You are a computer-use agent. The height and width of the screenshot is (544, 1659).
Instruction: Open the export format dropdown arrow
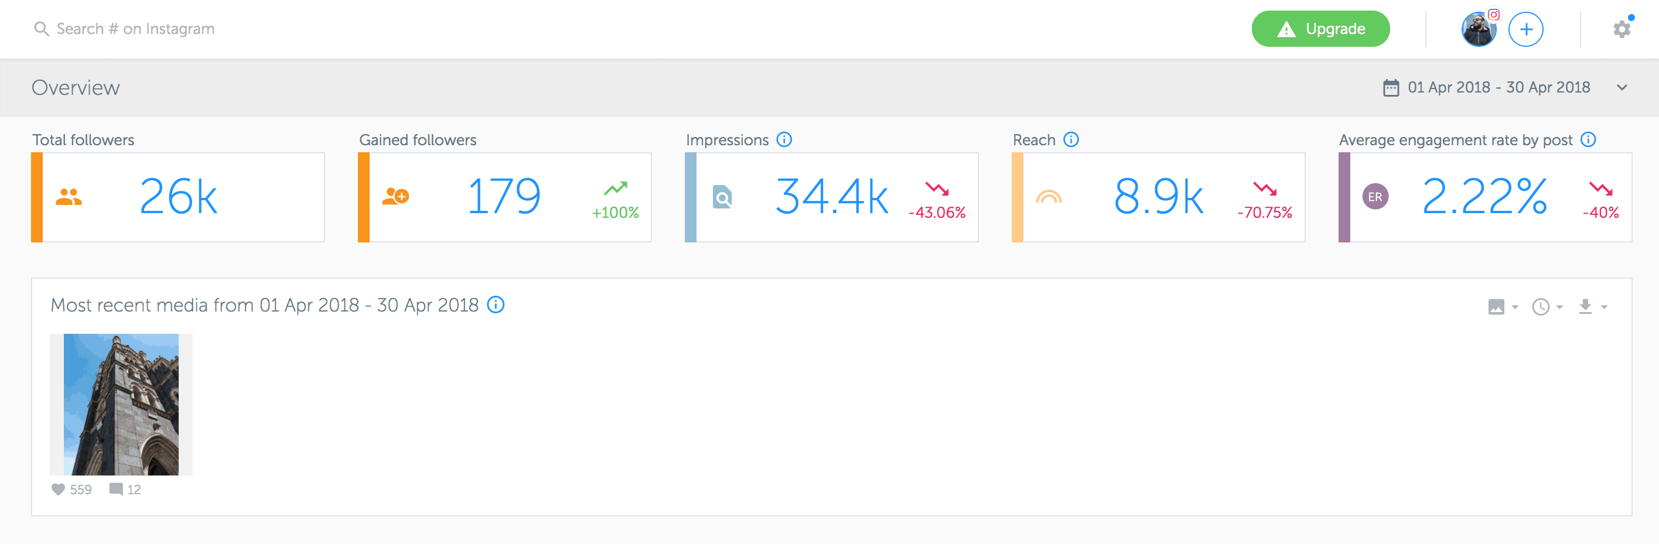(1603, 308)
